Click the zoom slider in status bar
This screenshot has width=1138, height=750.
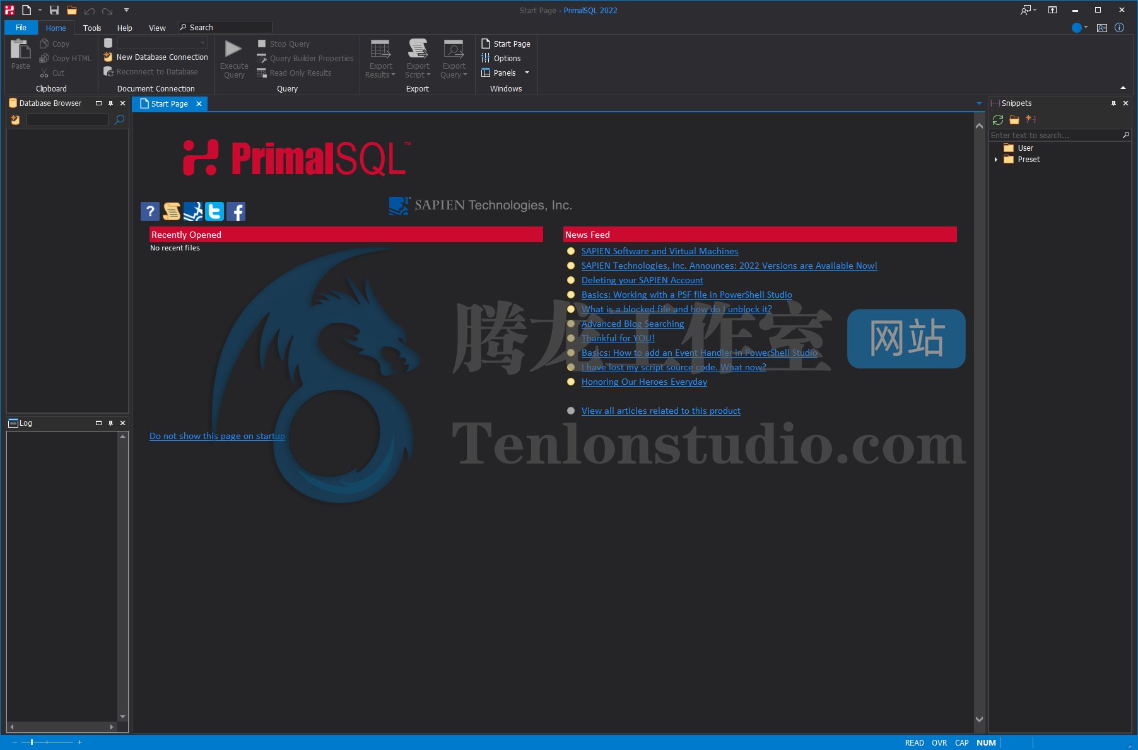[47, 742]
